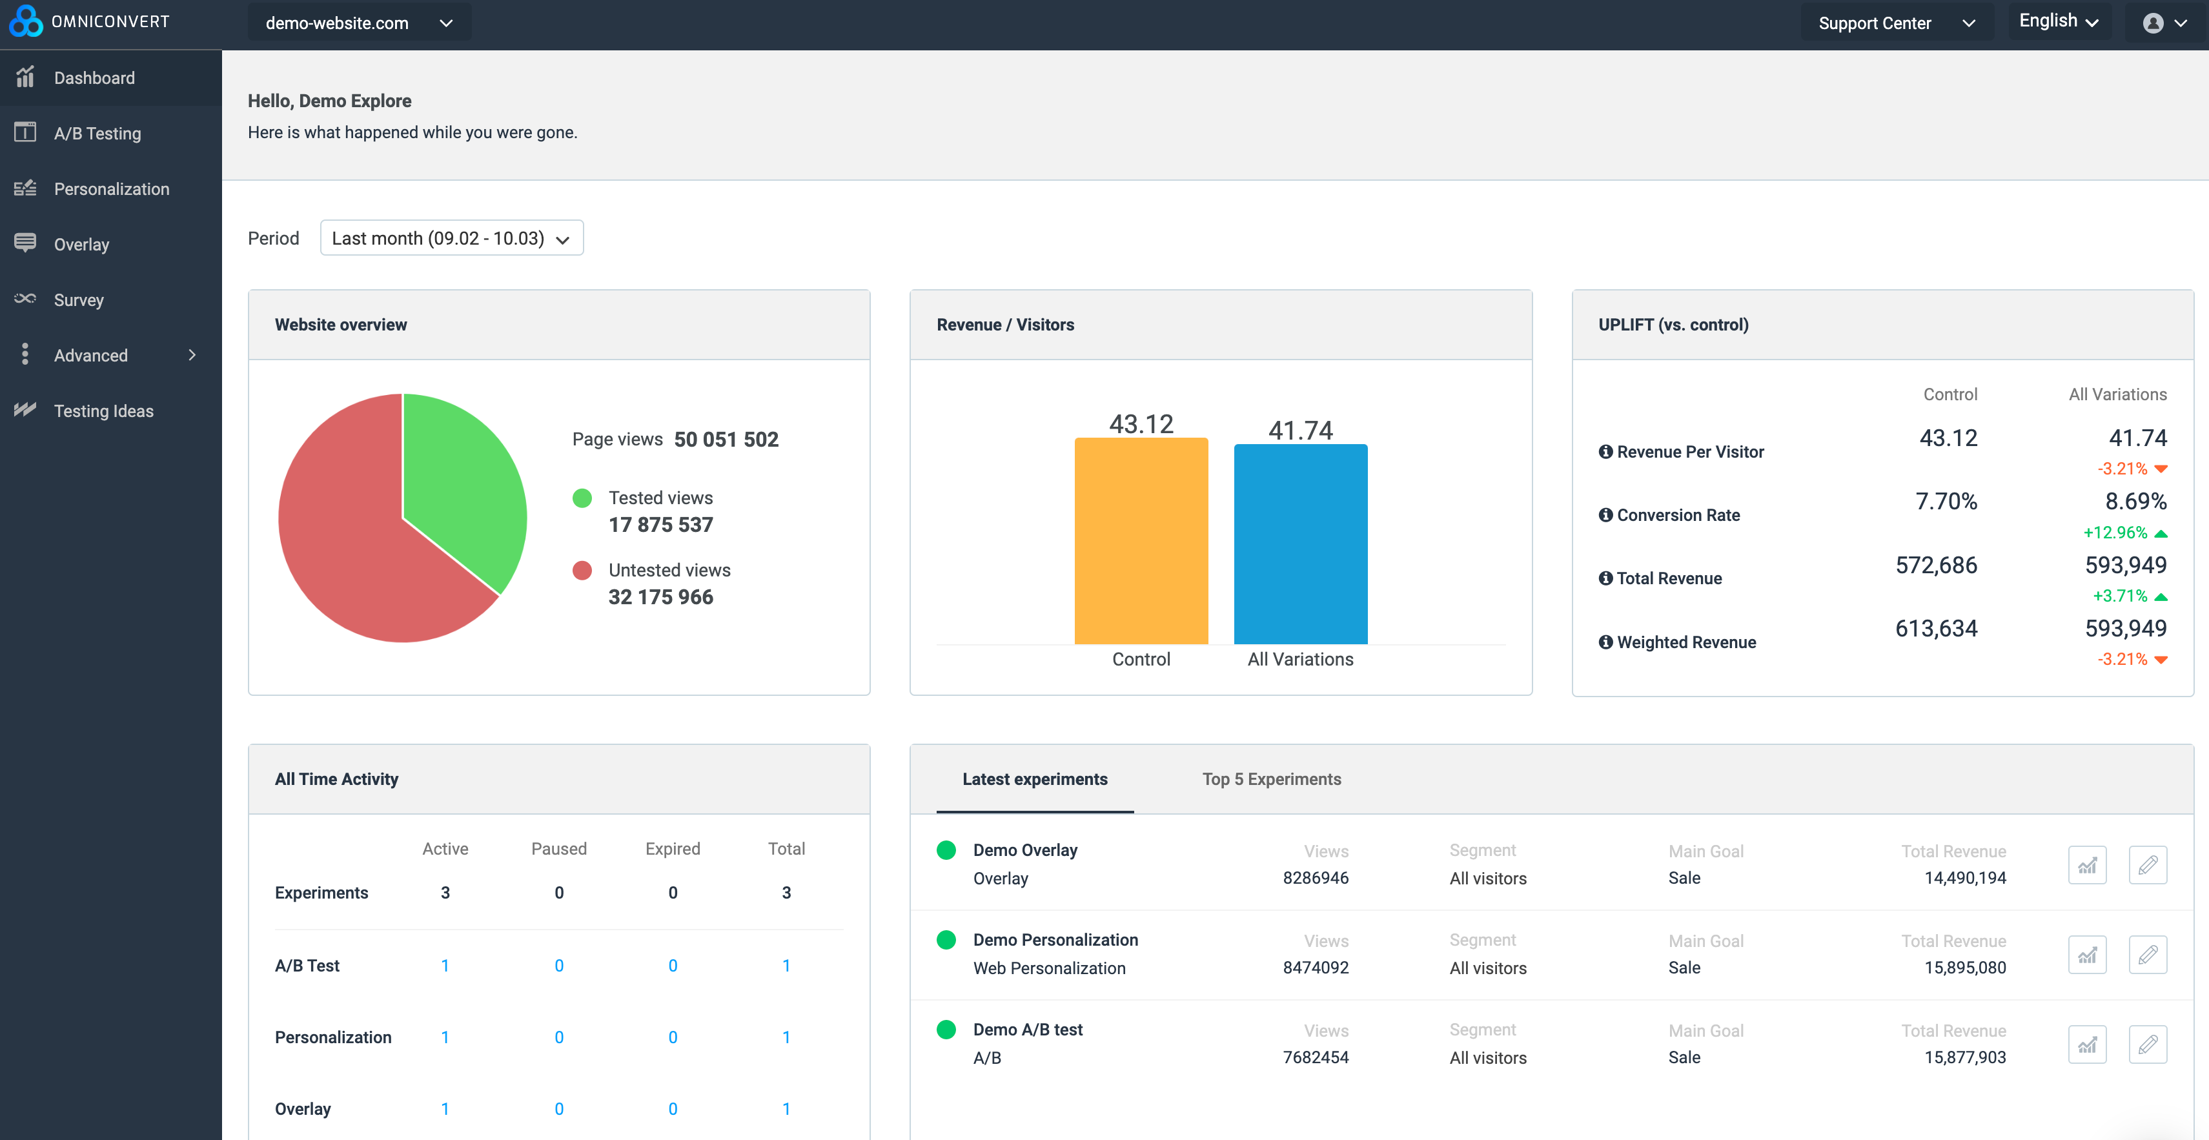Switch to Top 5 Experiments tab
Viewport: 2209px width, 1140px height.
click(x=1271, y=779)
